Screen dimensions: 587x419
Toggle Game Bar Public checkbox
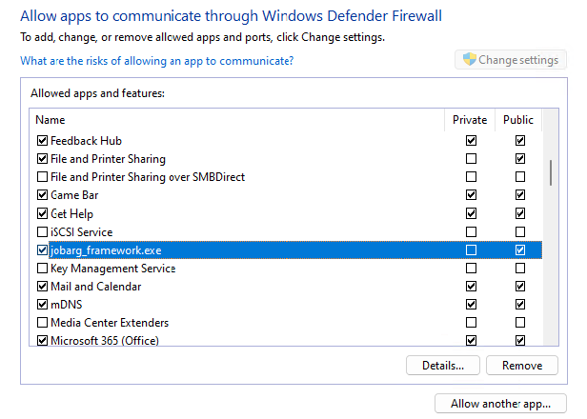(520, 195)
